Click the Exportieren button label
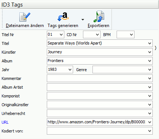Image resolution: width=159 pixels, height=139 pixels. point(98,26)
